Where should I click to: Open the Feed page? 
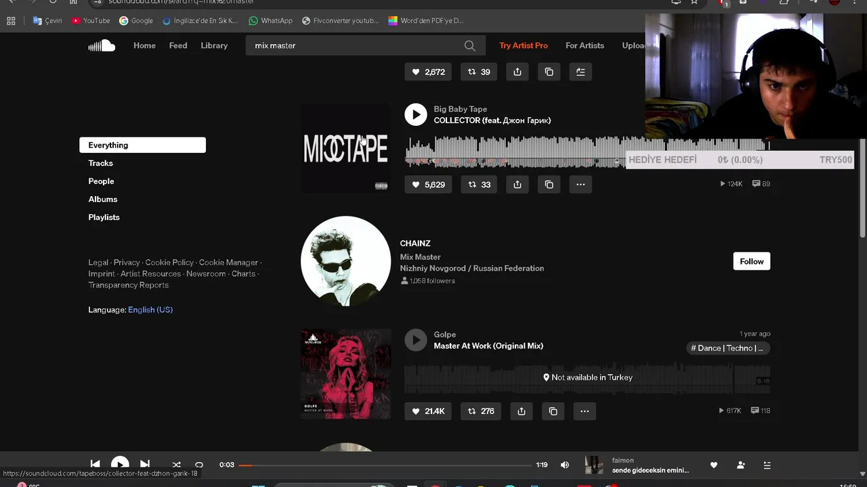pos(178,45)
